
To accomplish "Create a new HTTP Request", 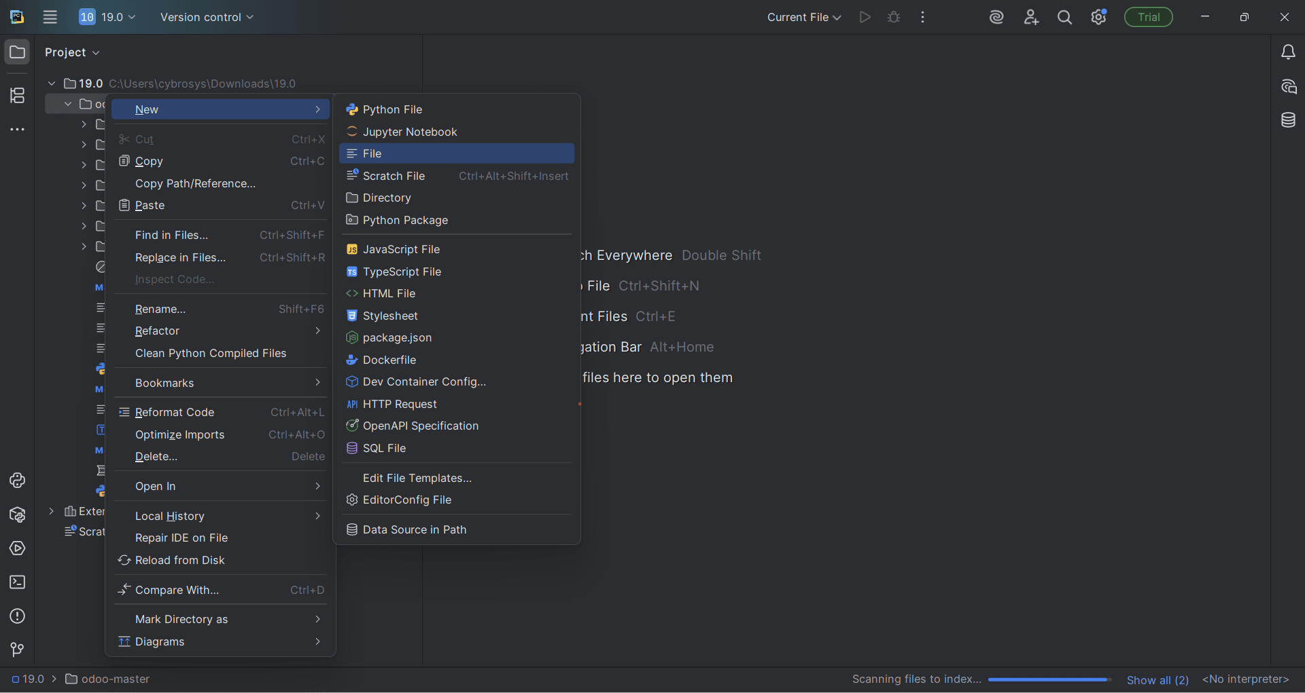I will [x=457, y=404].
